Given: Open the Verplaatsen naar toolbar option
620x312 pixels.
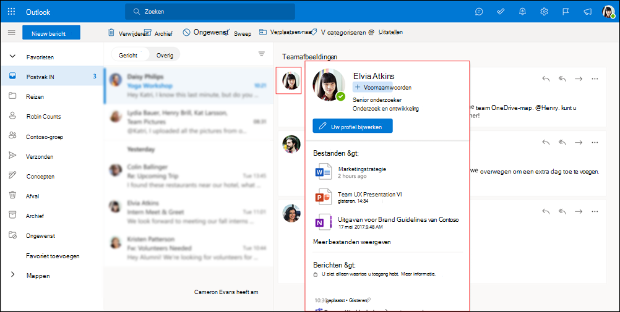Looking at the screenshot, I should (x=286, y=32).
